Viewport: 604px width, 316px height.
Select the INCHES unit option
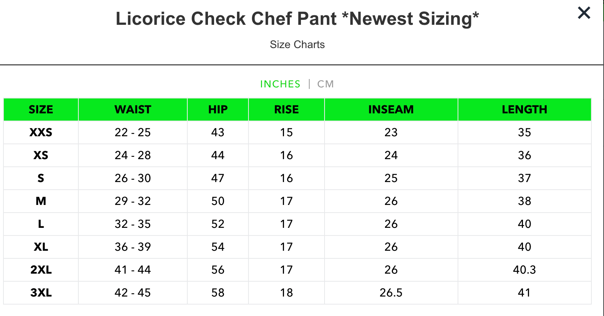[280, 84]
